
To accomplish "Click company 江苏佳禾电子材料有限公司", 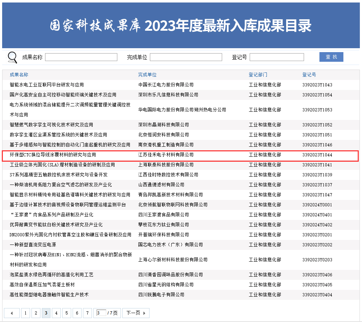I will [166, 155].
